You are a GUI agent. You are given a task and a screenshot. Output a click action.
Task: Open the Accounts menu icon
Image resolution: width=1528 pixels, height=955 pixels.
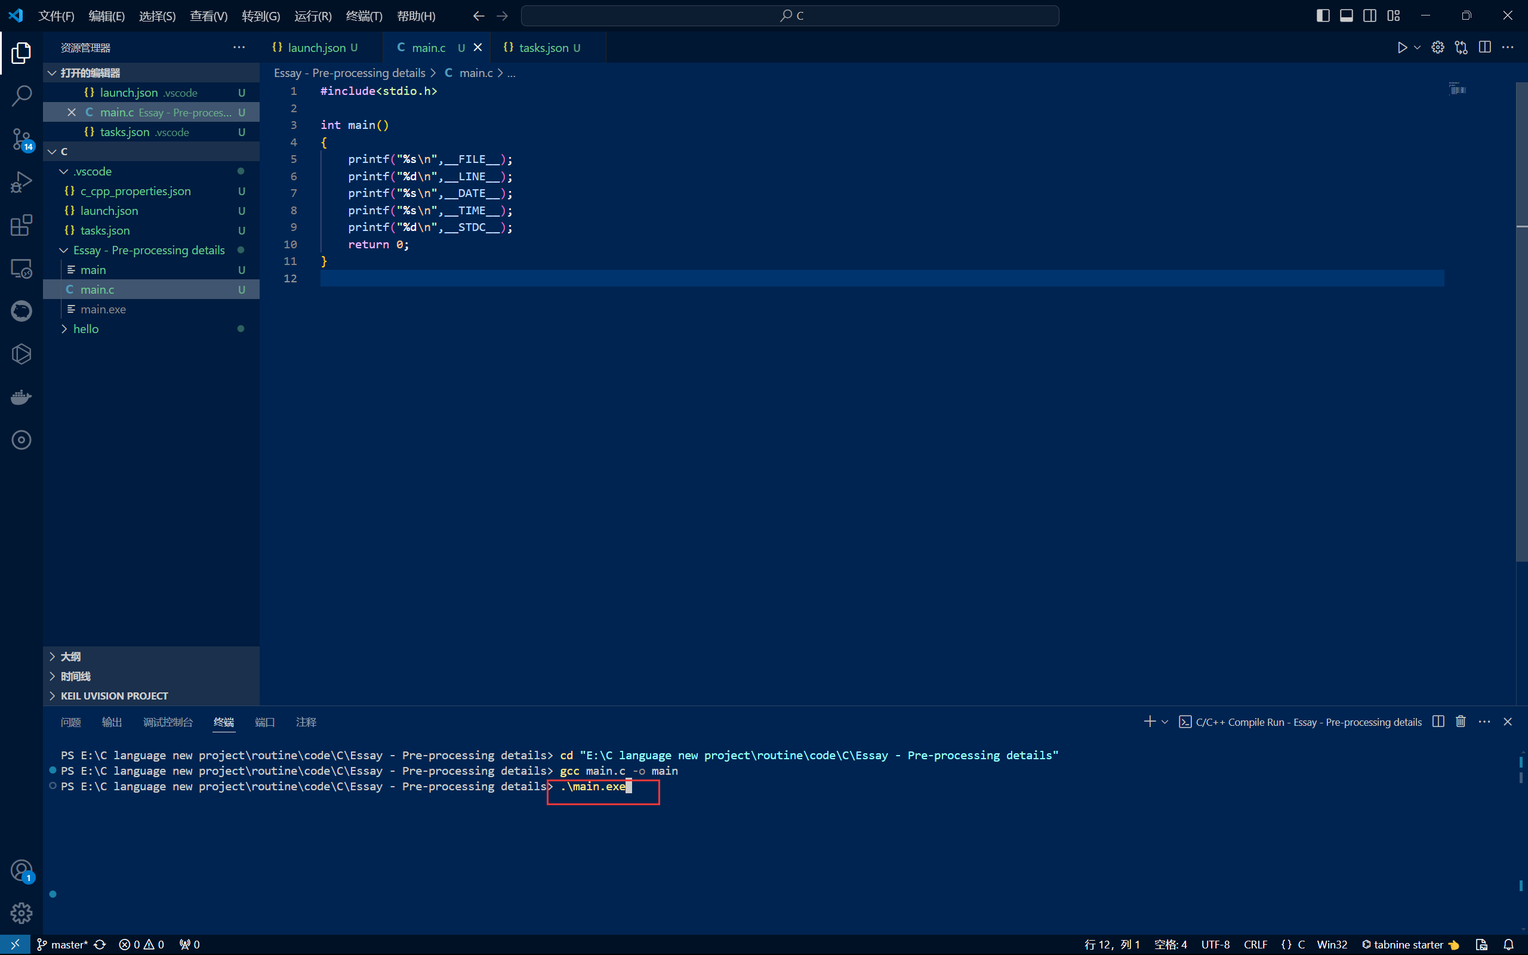[x=21, y=871]
